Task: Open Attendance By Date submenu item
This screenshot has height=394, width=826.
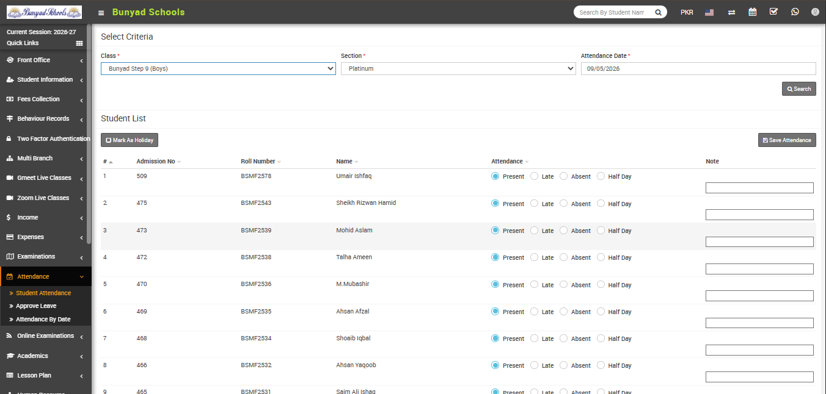Action: click(x=43, y=320)
